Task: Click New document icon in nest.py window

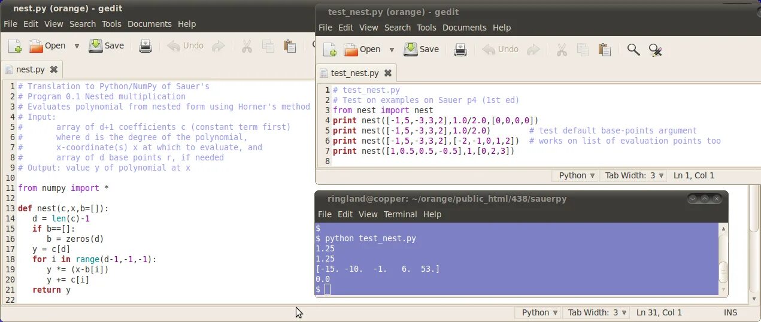Action: (x=14, y=46)
